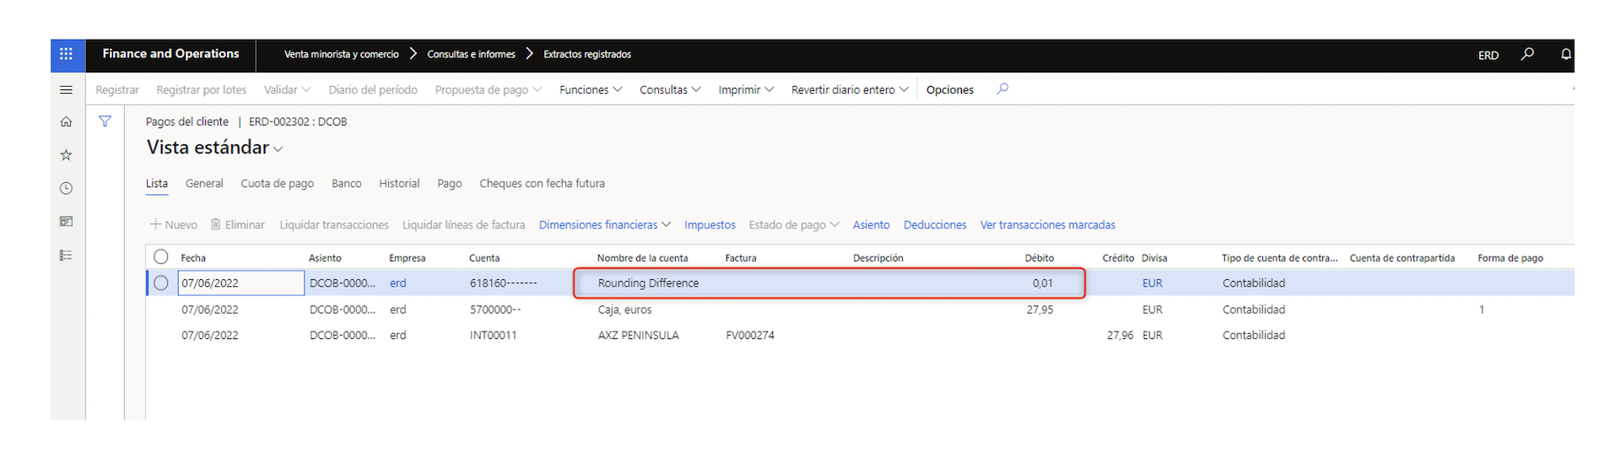Click the Ver transacciones marcadas link
This screenshot has width=1620, height=458.
[1047, 224]
